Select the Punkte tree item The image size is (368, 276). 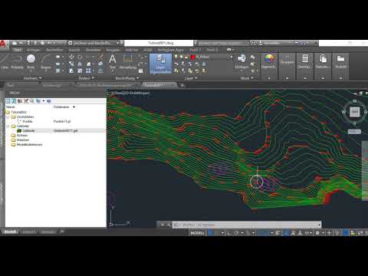28,121
